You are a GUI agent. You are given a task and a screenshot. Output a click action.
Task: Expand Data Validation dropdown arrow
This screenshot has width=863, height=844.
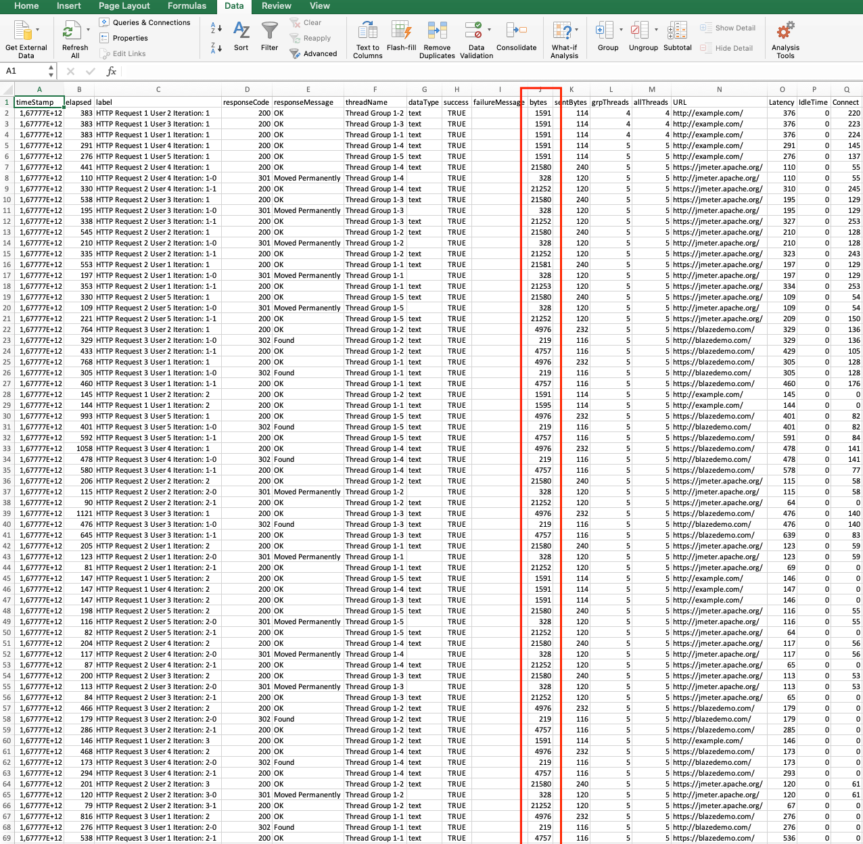coord(489,30)
